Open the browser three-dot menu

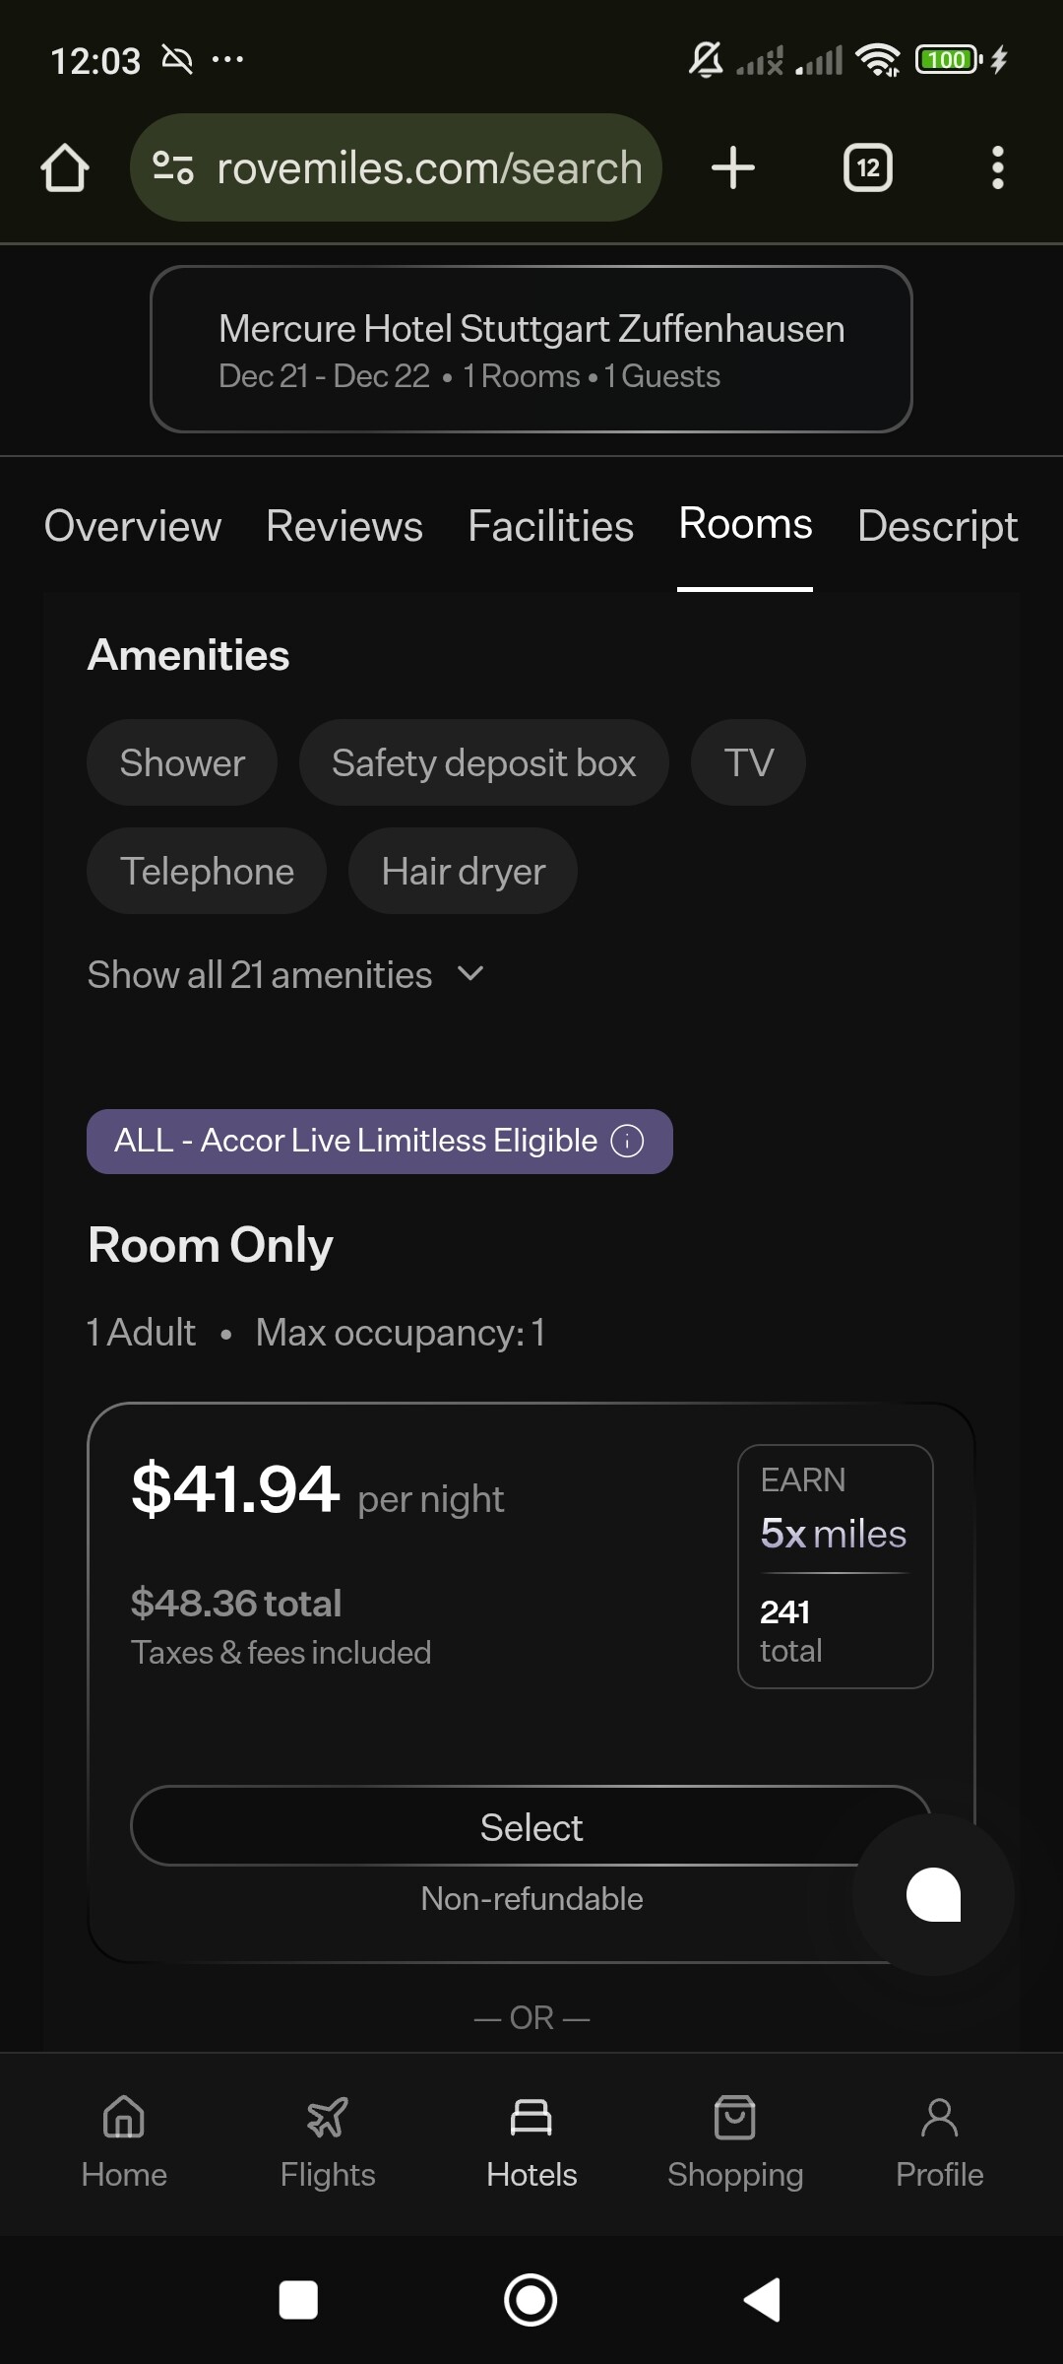[997, 167]
